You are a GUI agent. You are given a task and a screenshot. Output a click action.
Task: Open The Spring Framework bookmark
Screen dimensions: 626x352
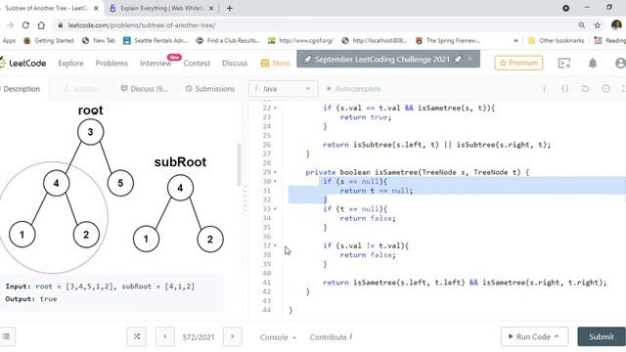(x=448, y=40)
